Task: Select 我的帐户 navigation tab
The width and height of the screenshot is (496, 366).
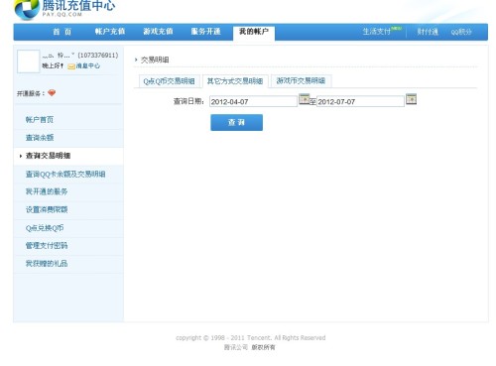Action: pos(254,32)
